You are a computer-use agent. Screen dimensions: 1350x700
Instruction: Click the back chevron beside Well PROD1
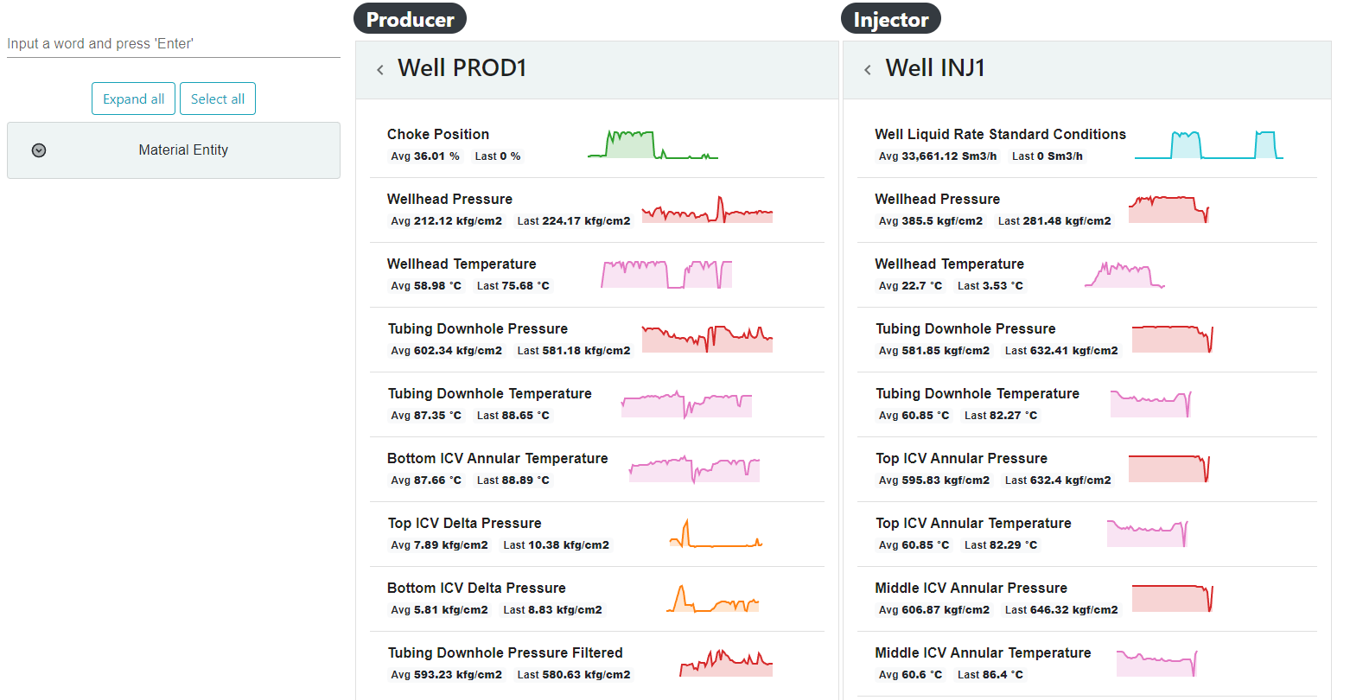click(x=380, y=70)
